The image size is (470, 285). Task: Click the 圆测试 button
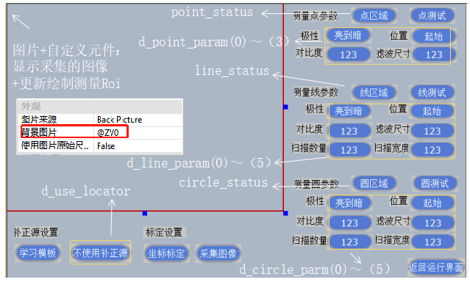click(435, 183)
